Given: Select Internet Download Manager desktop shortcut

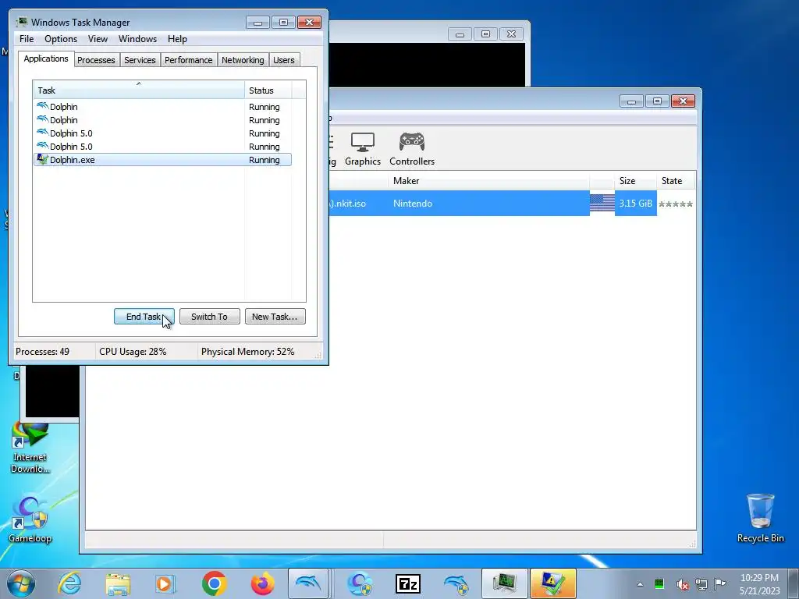Looking at the screenshot, I should tap(30, 448).
